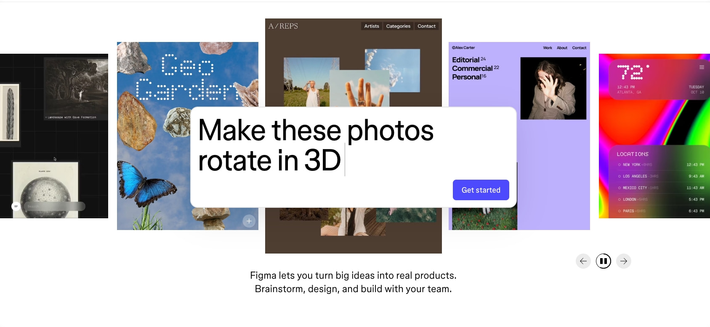Click the Search bar in dark card
This screenshot has width=710, height=327.
(x=54, y=206)
